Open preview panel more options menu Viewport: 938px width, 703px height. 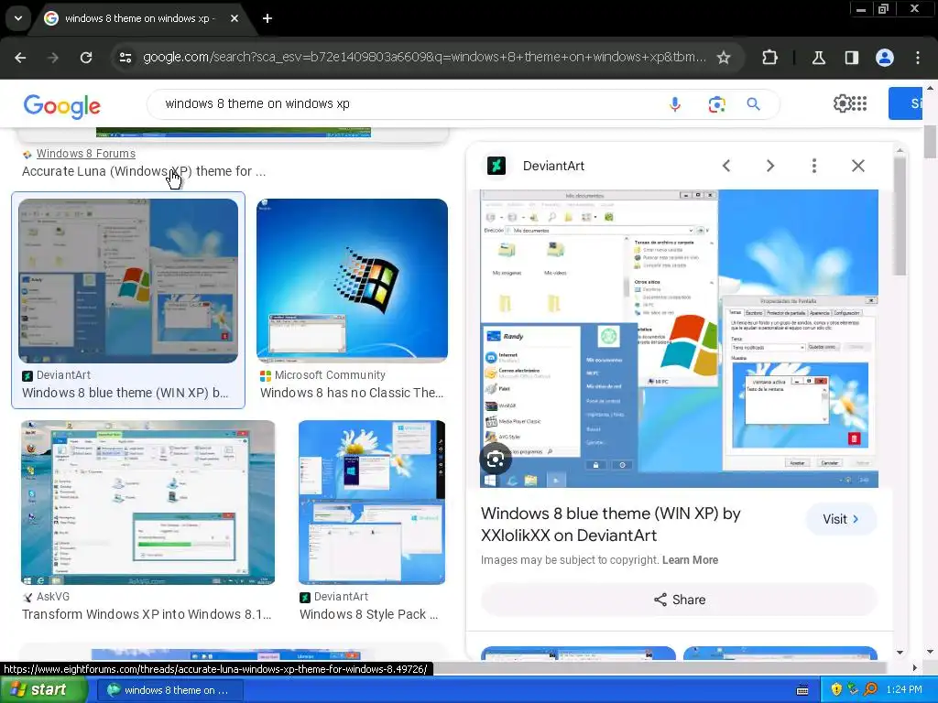point(814,166)
